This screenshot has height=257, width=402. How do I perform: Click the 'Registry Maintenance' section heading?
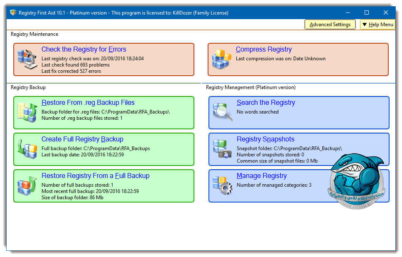click(x=34, y=34)
